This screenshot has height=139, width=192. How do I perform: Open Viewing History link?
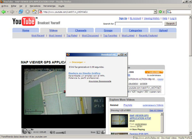[x=152, y=18]
